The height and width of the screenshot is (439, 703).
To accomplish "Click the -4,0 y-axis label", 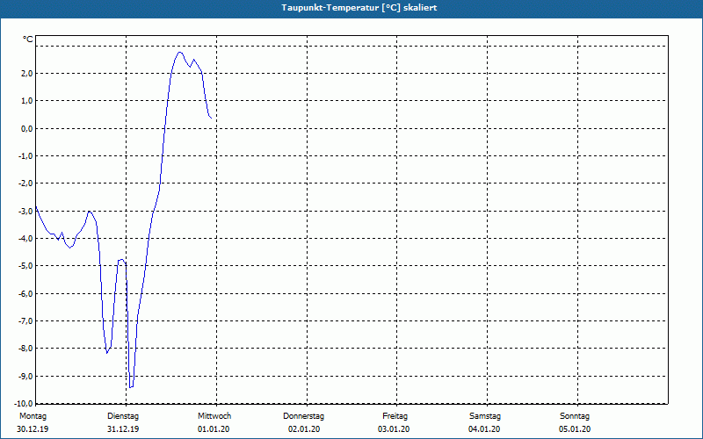I will [25, 238].
